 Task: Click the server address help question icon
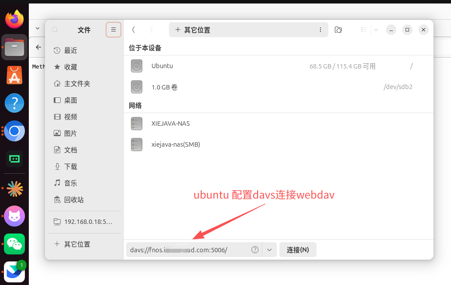pos(255,250)
